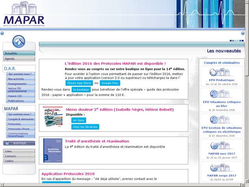Screen dimensions: 249x187
Task: Open Enseignements section
Action: pos(21,84)
